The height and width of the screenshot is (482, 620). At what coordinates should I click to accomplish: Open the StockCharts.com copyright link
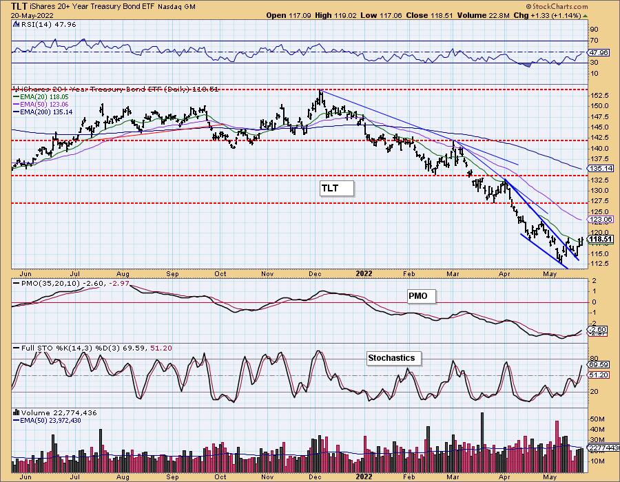point(557,6)
